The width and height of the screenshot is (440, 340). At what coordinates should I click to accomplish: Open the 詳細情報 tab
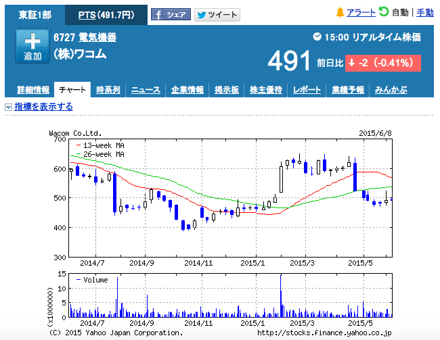click(33, 90)
